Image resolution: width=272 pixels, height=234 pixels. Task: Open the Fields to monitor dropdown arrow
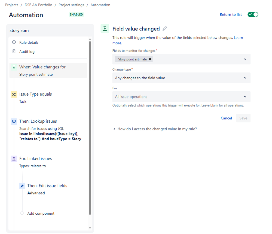(x=245, y=59)
